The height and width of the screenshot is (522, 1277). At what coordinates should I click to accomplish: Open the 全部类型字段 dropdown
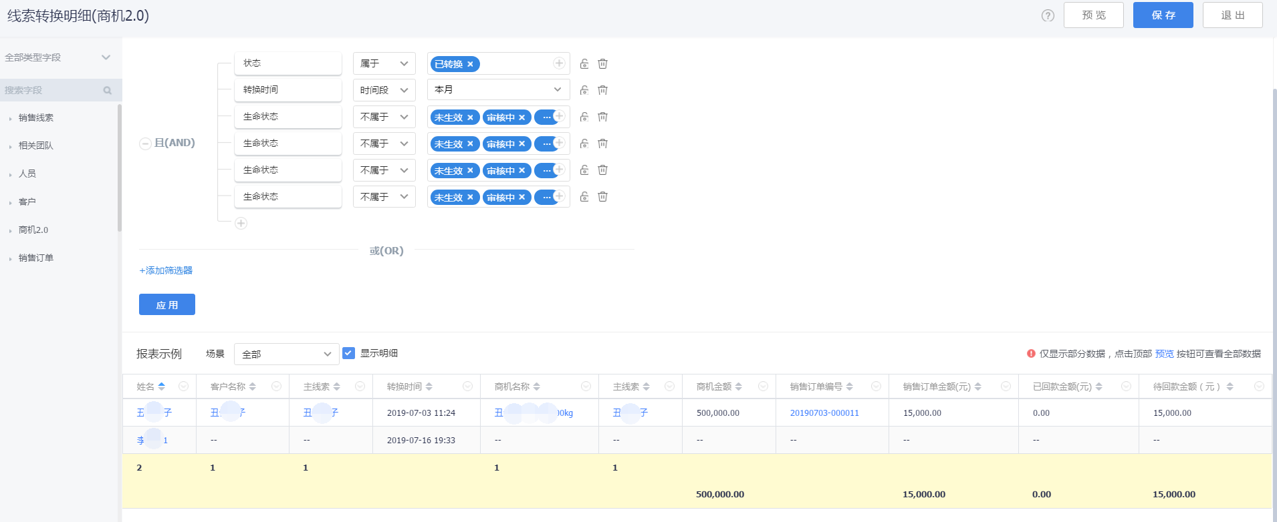pos(57,57)
